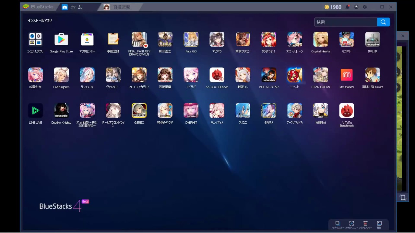Launch the サファスフィ game
The height and width of the screenshot is (233, 415).
(87, 75)
